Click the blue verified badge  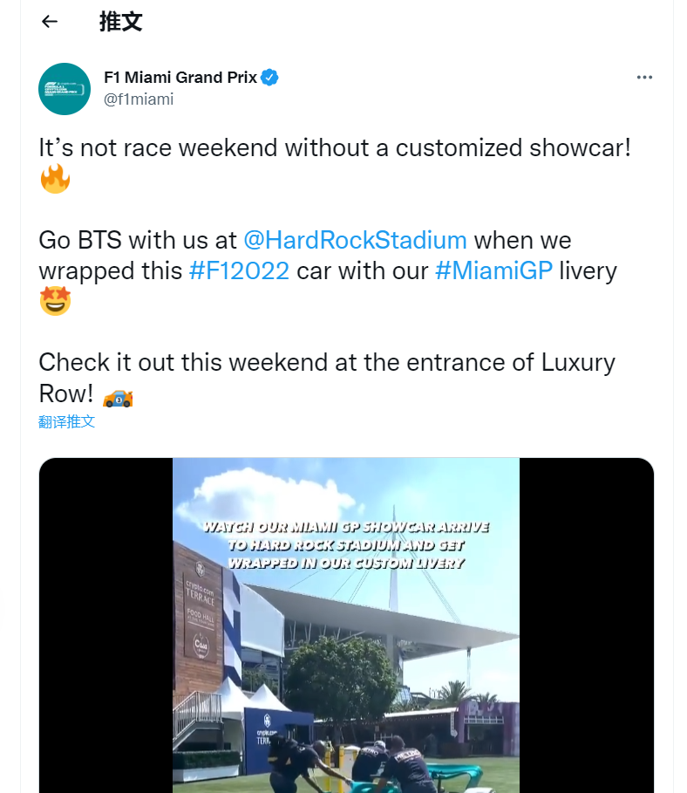coord(270,78)
